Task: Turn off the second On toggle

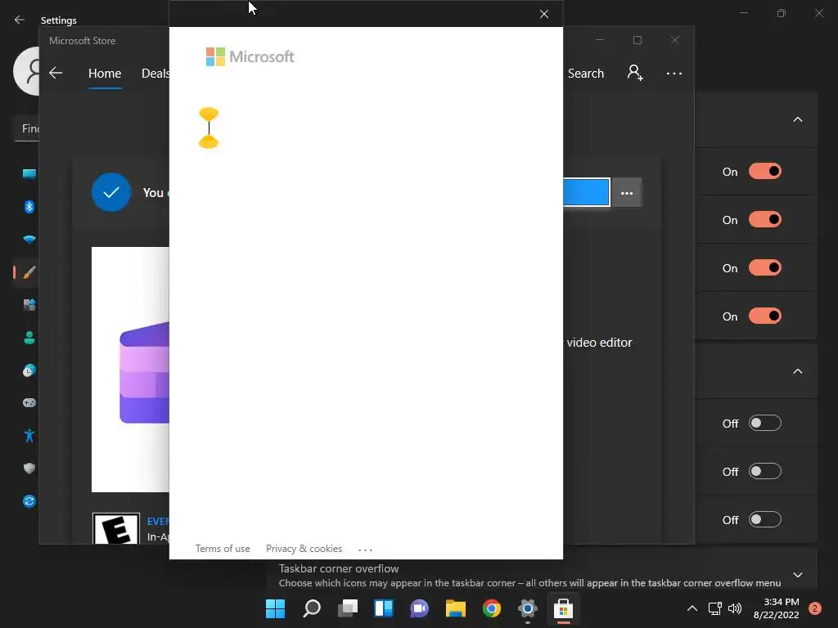Action: (x=765, y=219)
